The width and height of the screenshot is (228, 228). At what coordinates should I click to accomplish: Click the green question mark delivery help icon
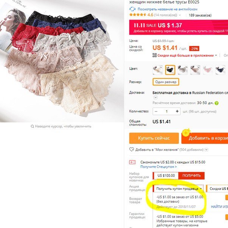pos(217,103)
